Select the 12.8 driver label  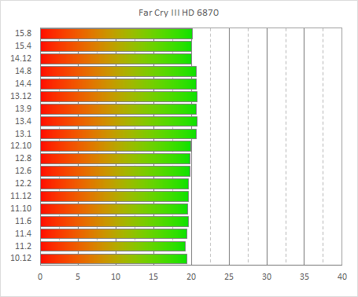tap(23, 158)
